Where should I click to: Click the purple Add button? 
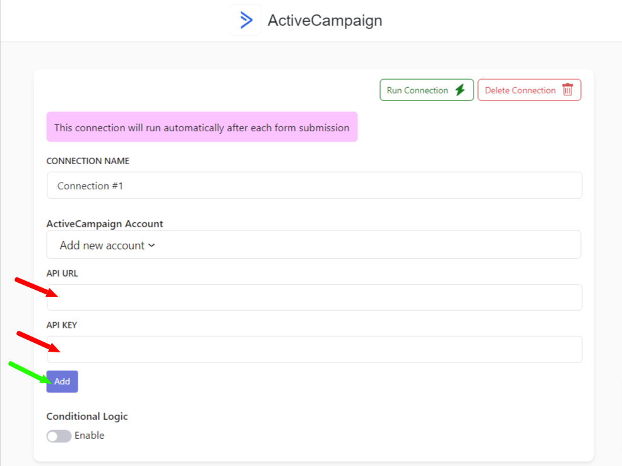(x=62, y=381)
